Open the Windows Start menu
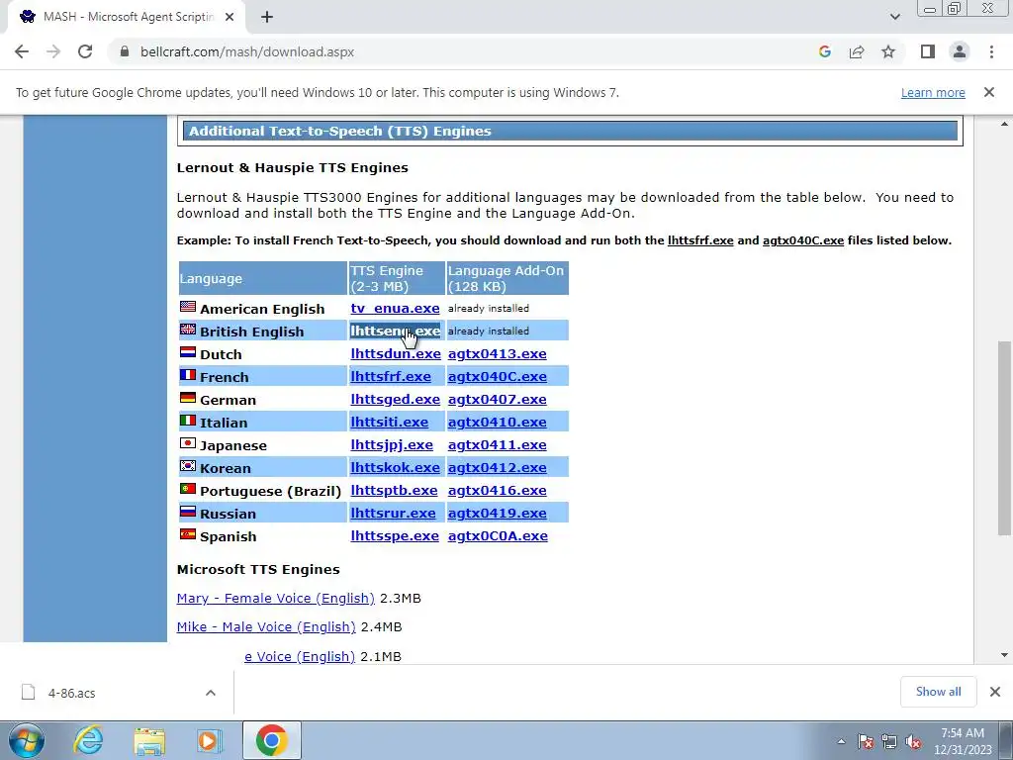This screenshot has width=1013, height=760. coord(27,740)
